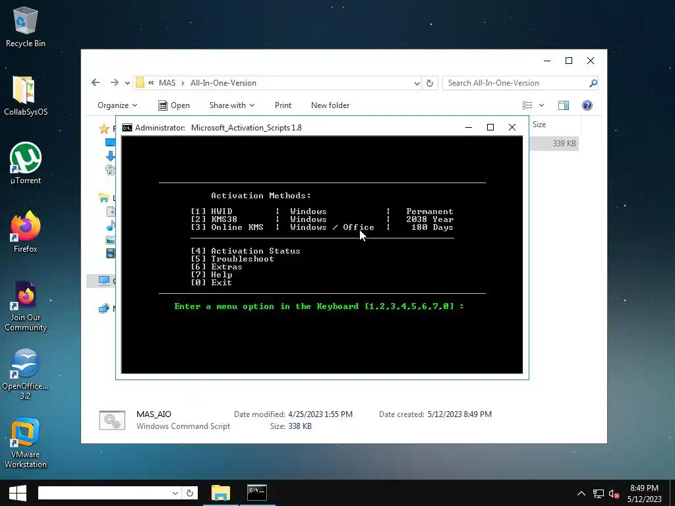Change the folder view layout icon
Screen dimensions: 675x506
527,105
